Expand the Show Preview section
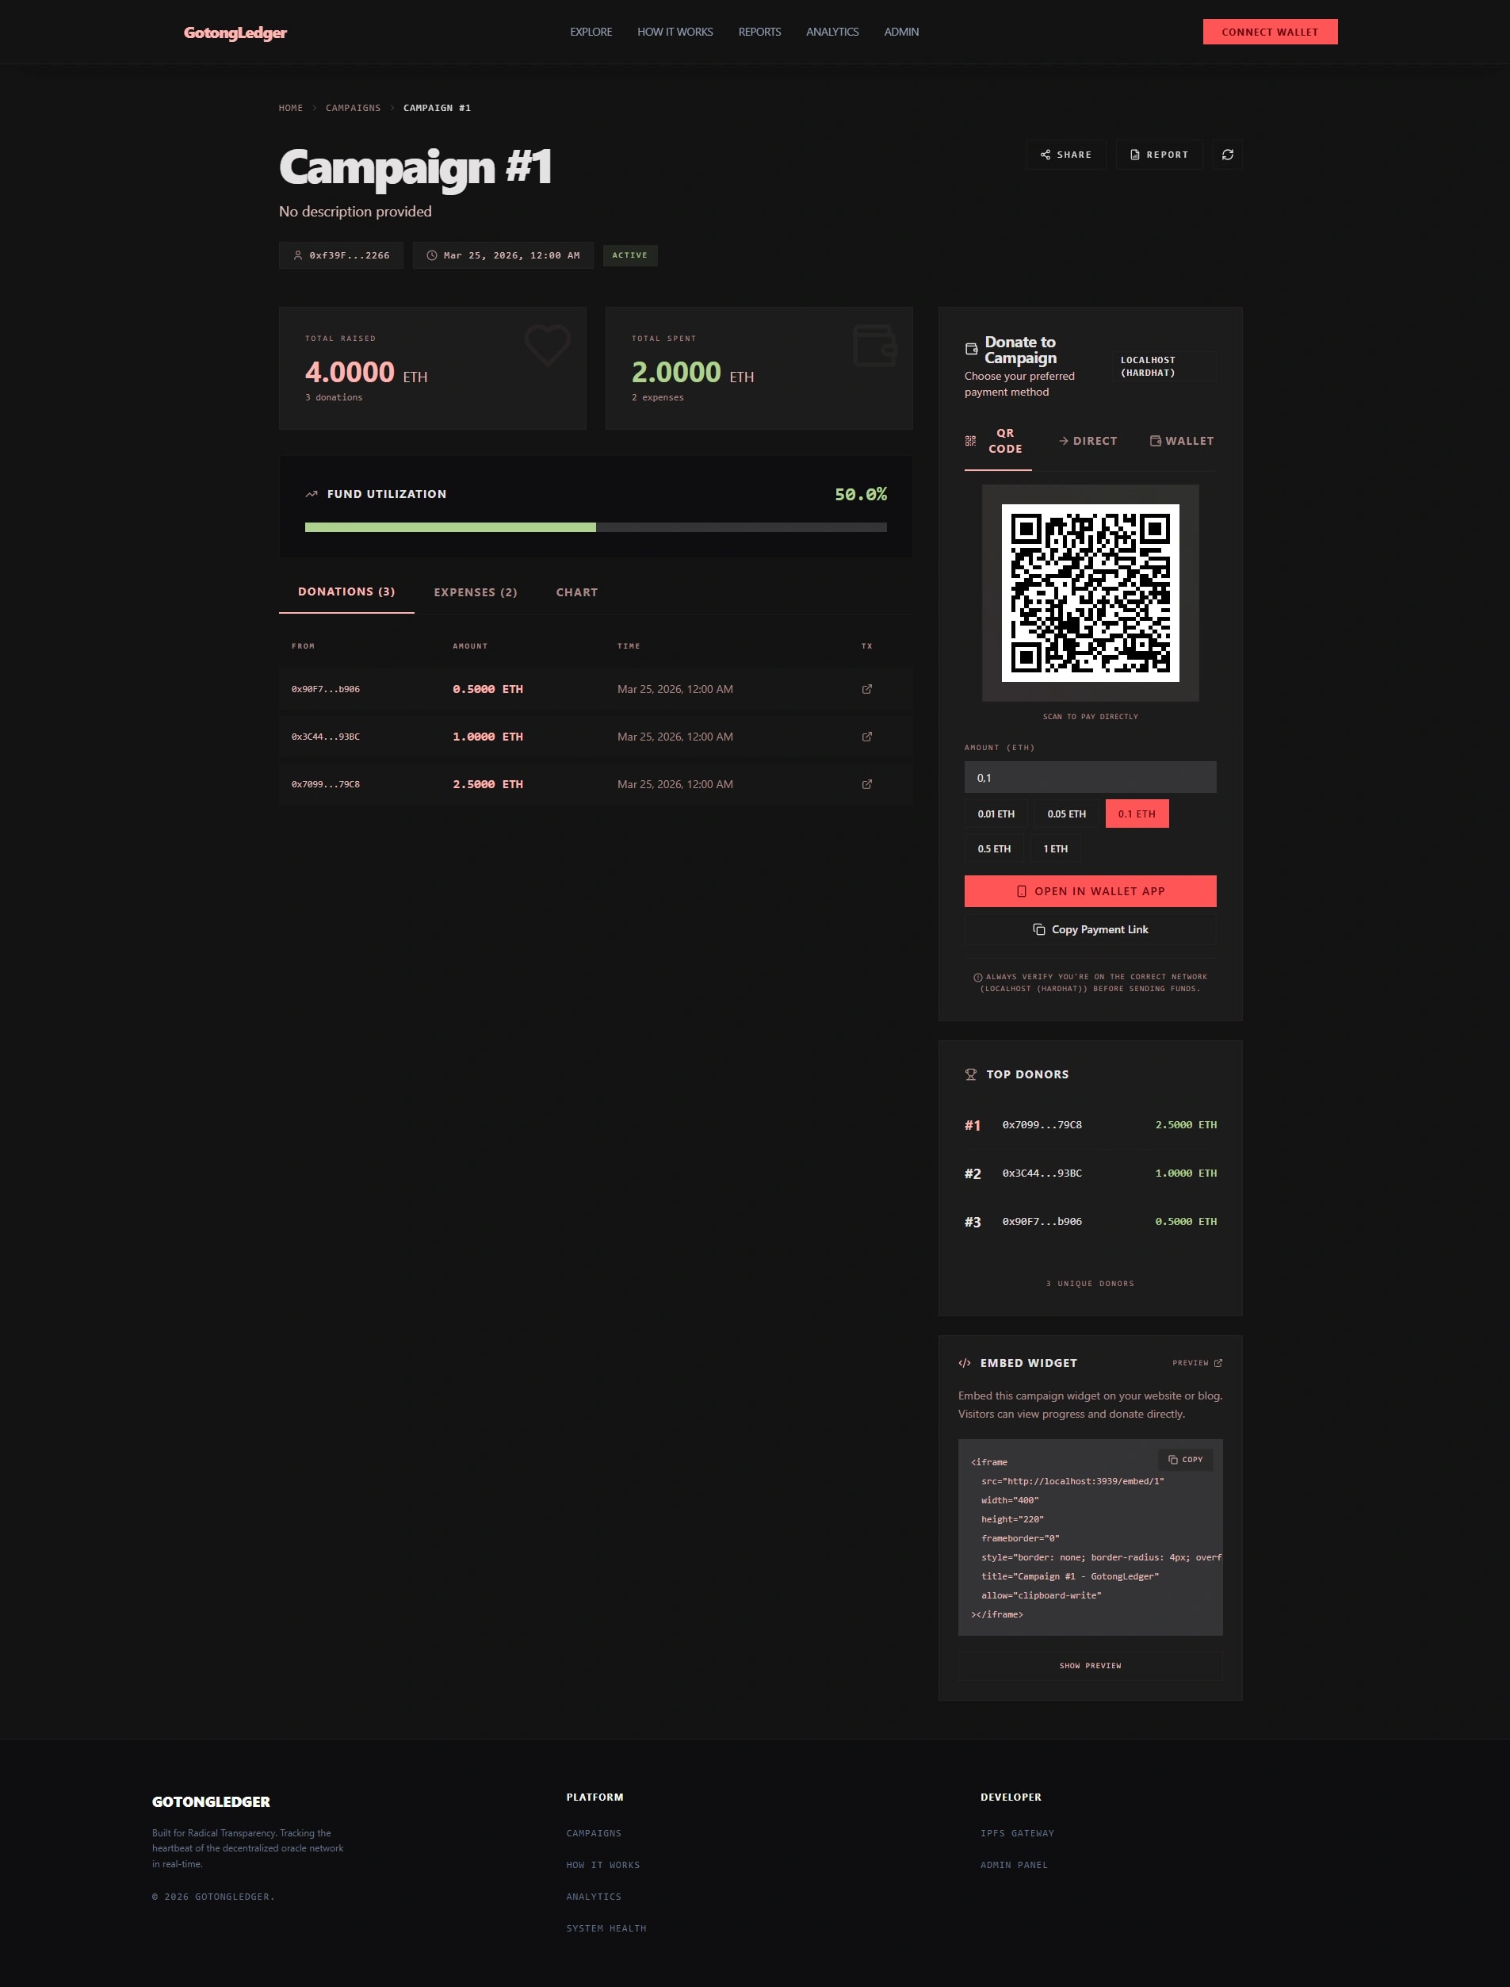 (1090, 1665)
